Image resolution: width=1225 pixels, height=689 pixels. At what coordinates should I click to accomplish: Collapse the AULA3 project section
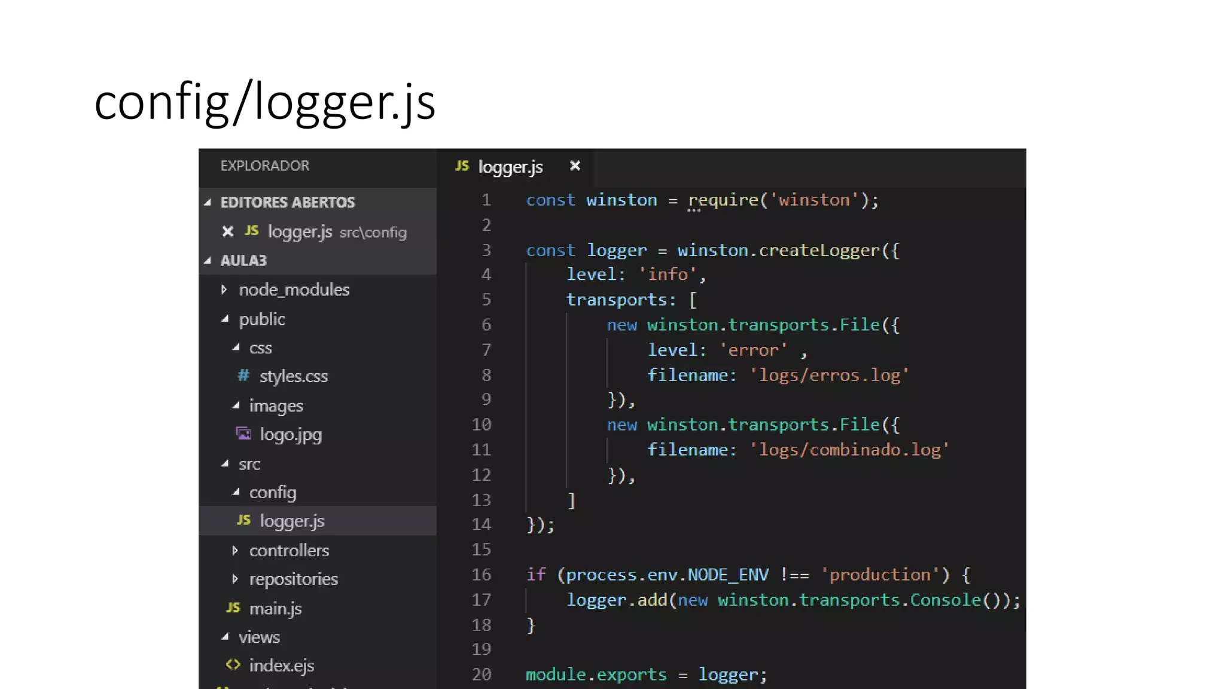click(208, 261)
